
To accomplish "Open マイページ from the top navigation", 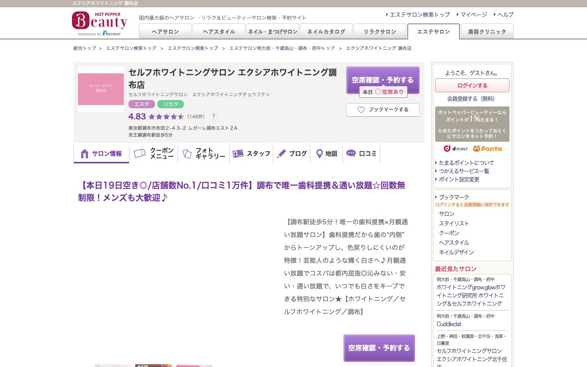I will tap(472, 15).
